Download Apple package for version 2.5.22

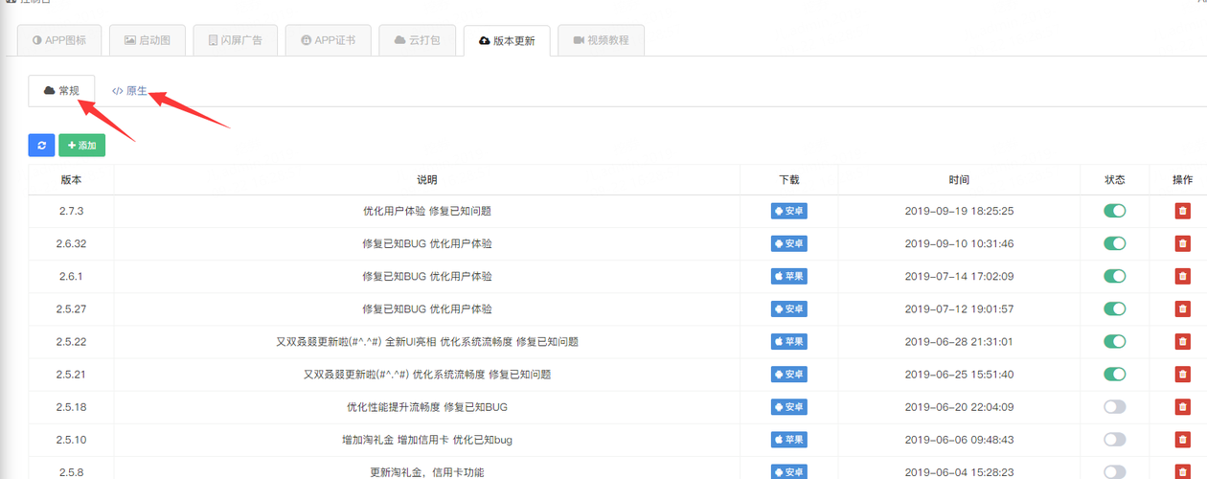click(x=788, y=341)
